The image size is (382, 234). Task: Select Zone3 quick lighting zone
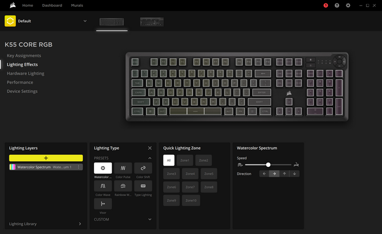coord(171,174)
